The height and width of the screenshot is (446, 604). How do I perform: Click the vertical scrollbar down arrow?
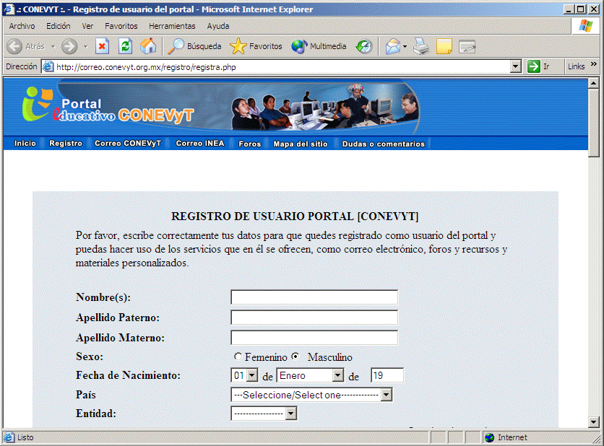pos(594,422)
